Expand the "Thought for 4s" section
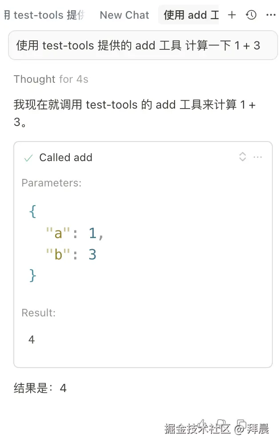 pyautogui.click(x=51, y=79)
